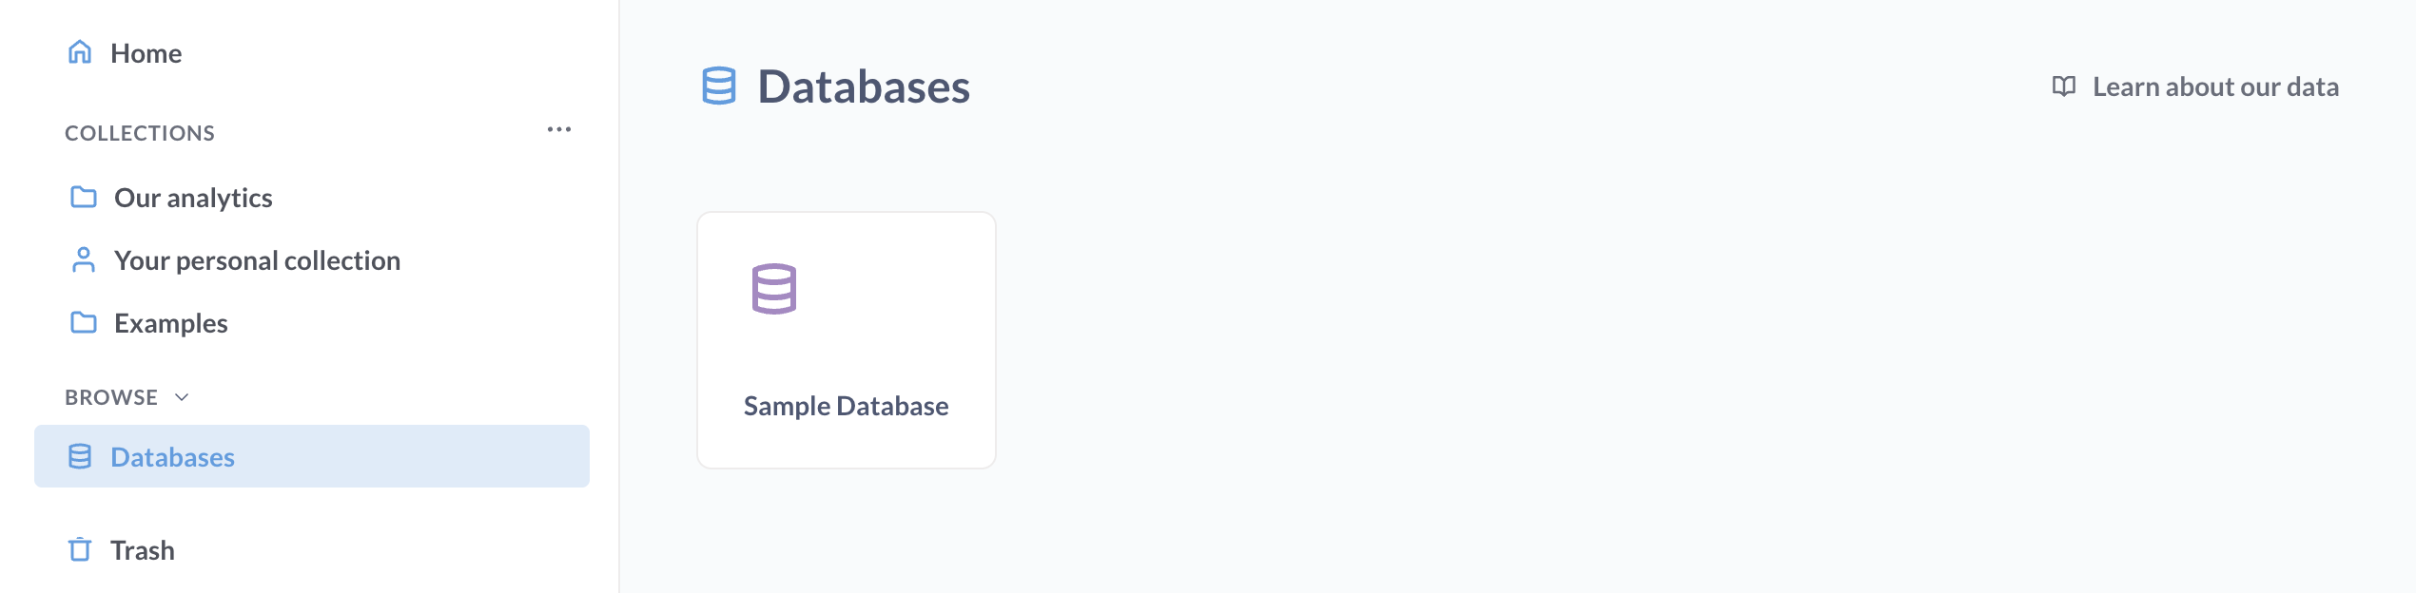Click the book icon near Learn about our data
The image size is (2416, 593).
2063,86
